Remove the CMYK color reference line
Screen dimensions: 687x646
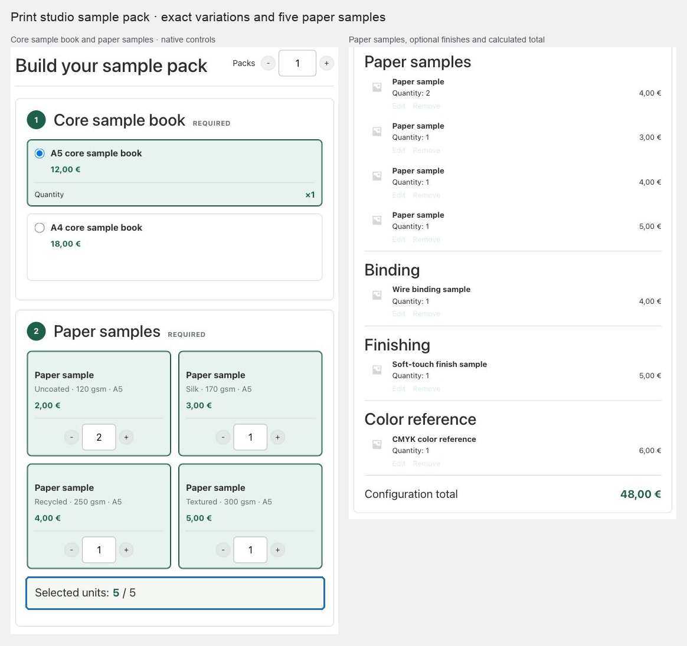click(x=426, y=463)
